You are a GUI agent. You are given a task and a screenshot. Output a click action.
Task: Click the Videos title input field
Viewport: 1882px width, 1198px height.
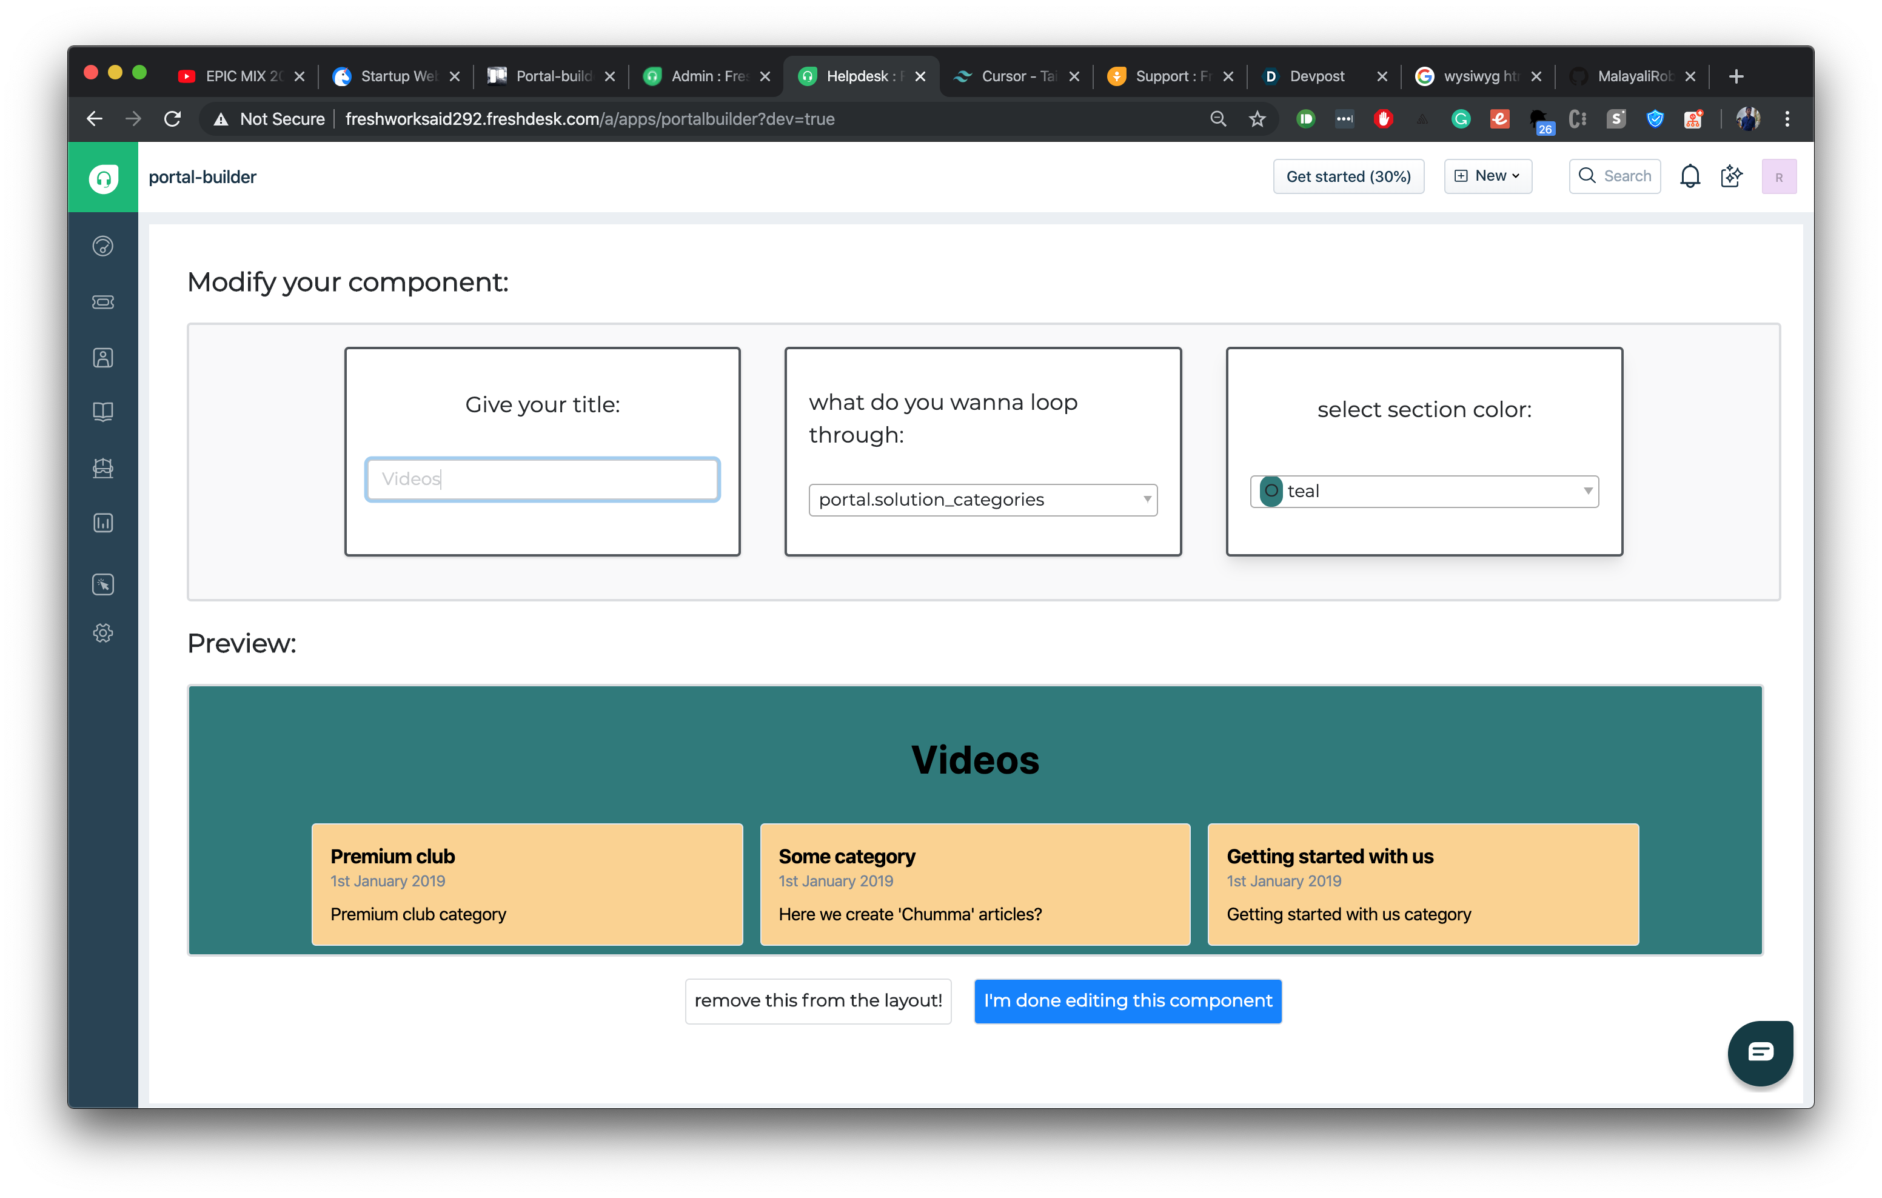541,479
